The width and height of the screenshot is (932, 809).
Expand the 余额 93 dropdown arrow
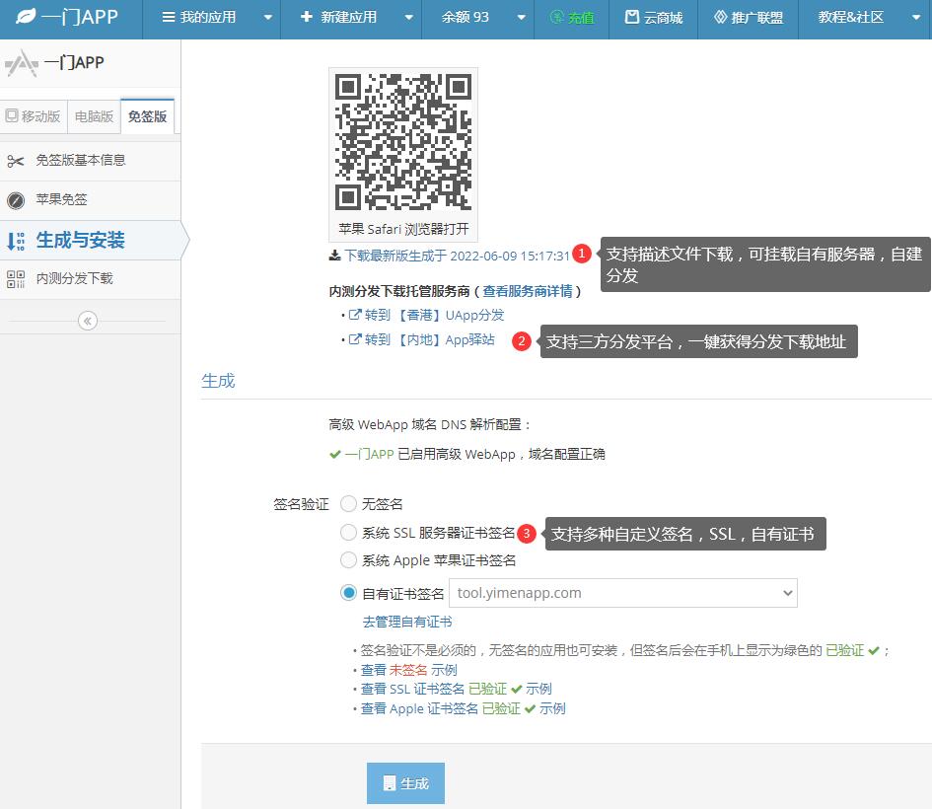522,18
